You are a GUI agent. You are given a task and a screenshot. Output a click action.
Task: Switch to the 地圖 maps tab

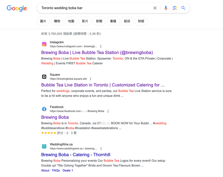click(x=71, y=21)
